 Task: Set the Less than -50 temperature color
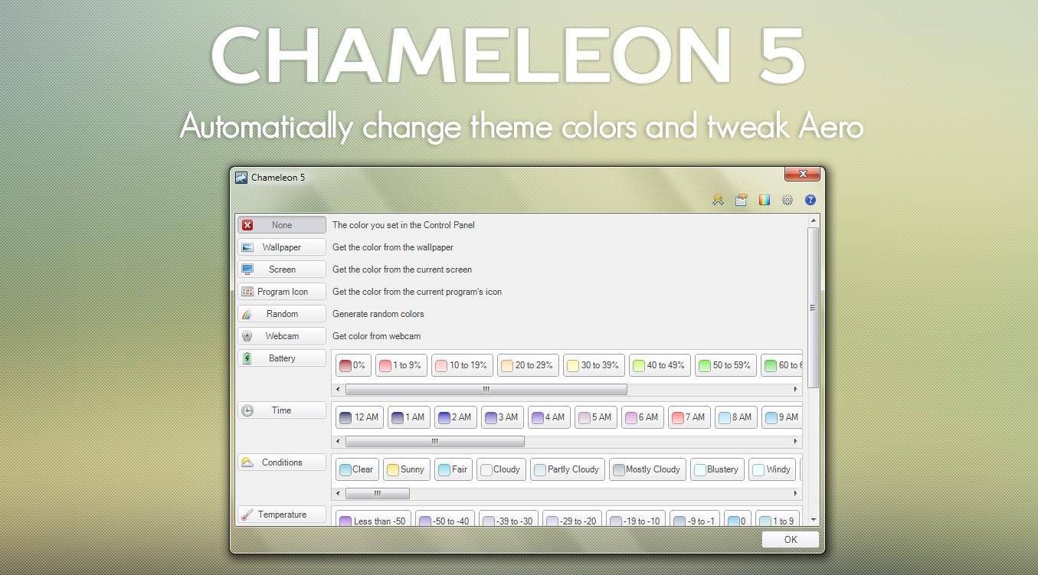click(373, 519)
